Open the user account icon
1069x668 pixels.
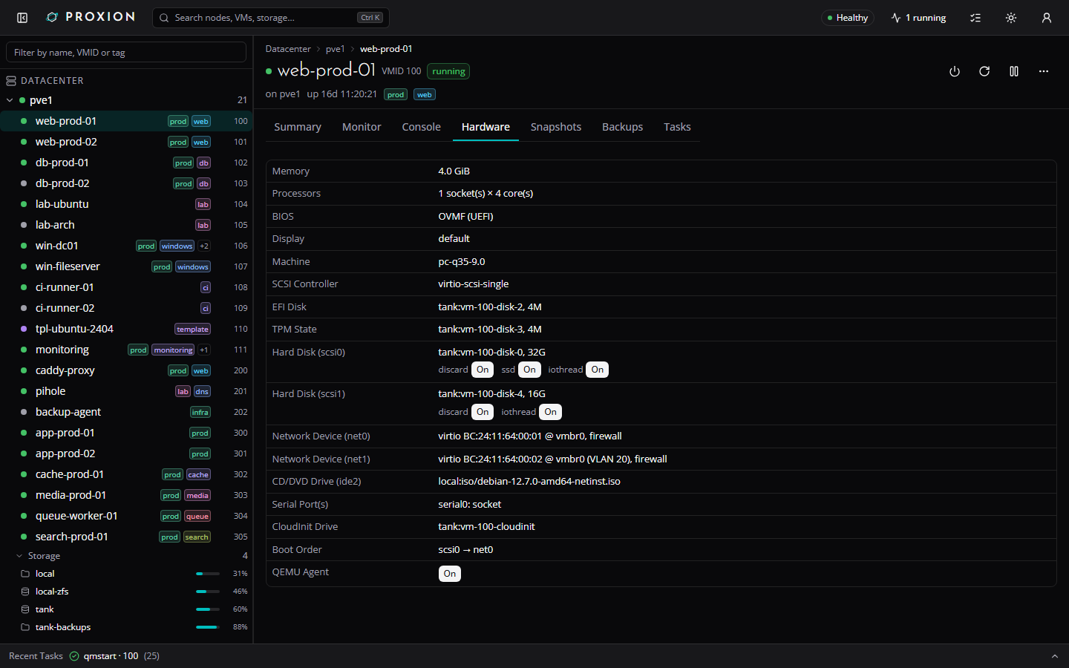[1047, 18]
